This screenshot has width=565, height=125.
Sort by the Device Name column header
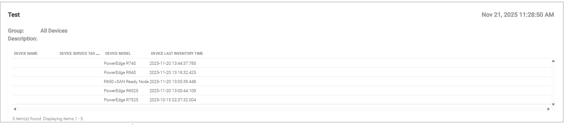(26, 54)
